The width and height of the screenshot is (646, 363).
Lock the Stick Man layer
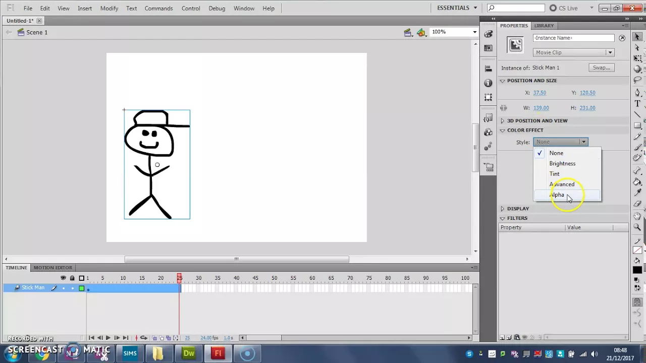(72, 288)
